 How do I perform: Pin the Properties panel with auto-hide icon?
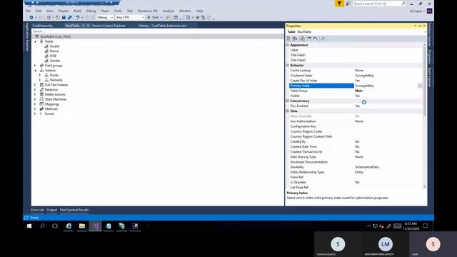point(420,26)
